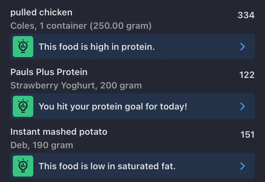This screenshot has height=182, width=265.
Task: Open 'This food is high in protein' banner
Action: (132, 47)
